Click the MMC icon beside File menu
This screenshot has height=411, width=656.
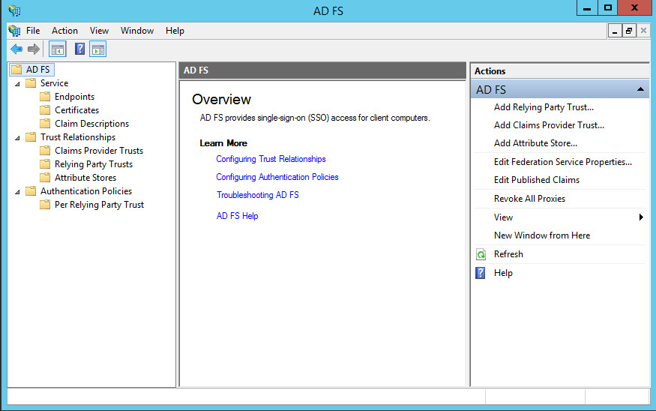tap(13, 31)
